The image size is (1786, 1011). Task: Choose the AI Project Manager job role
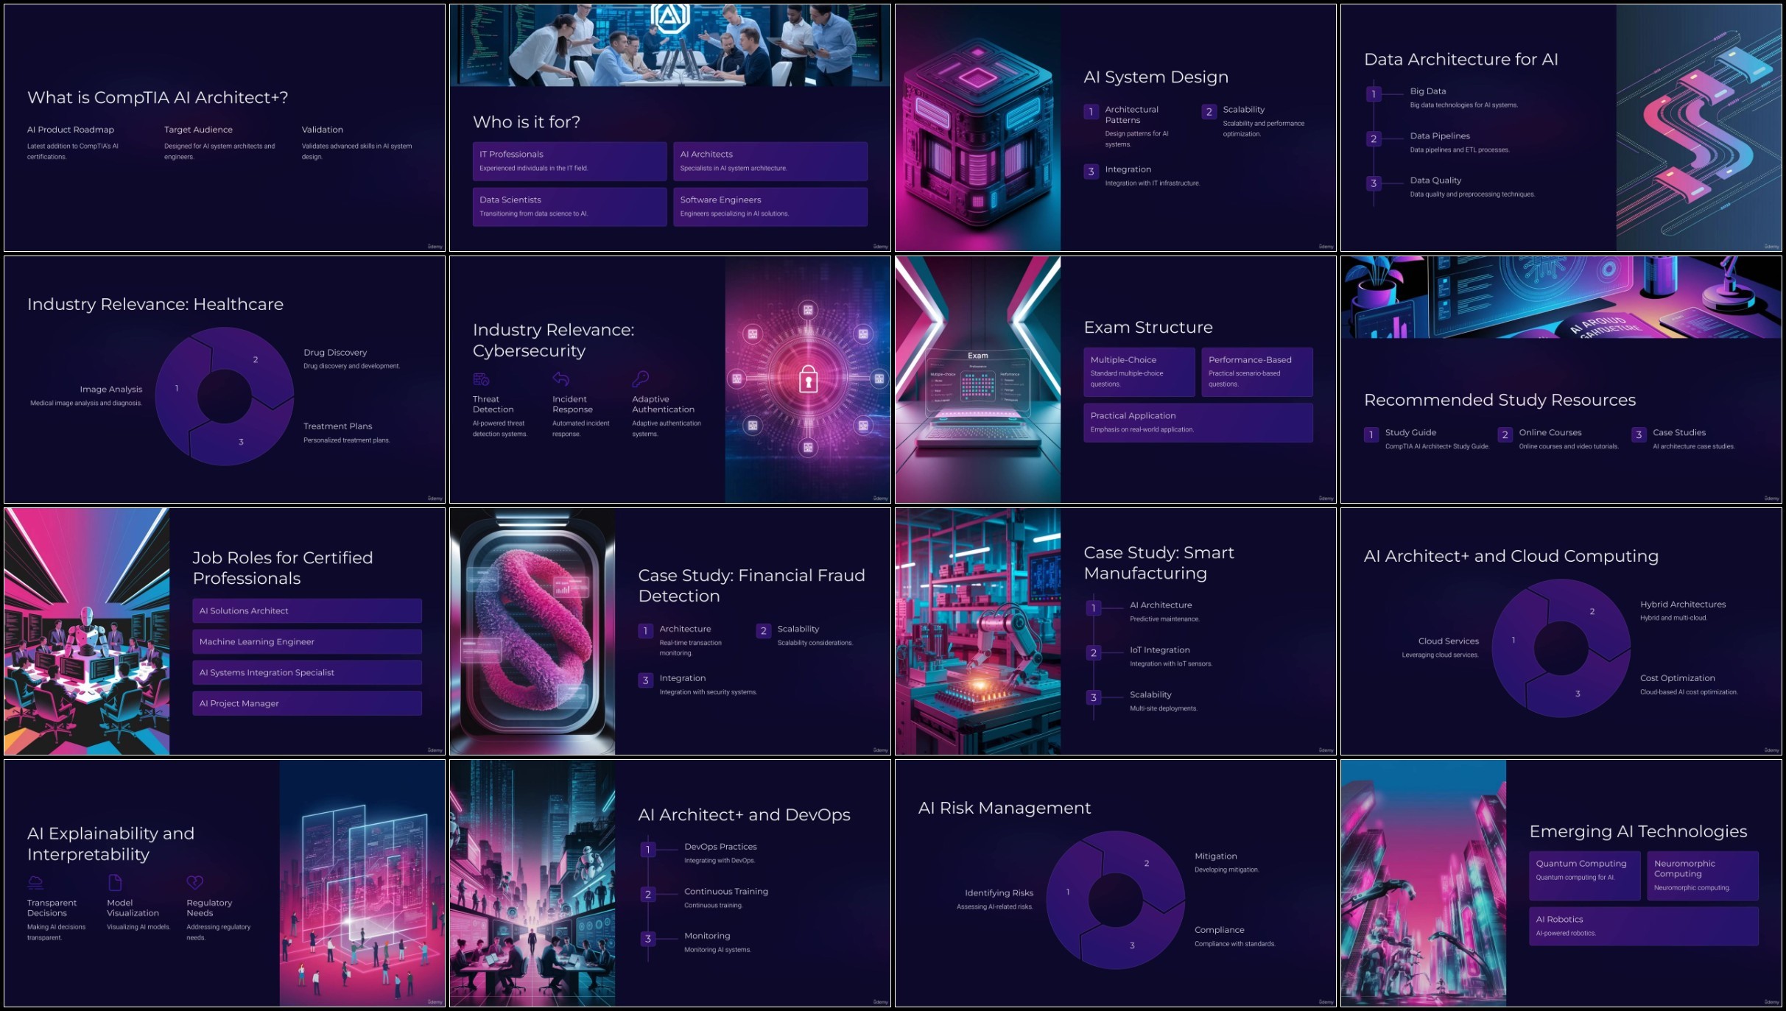tap(307, 704)
